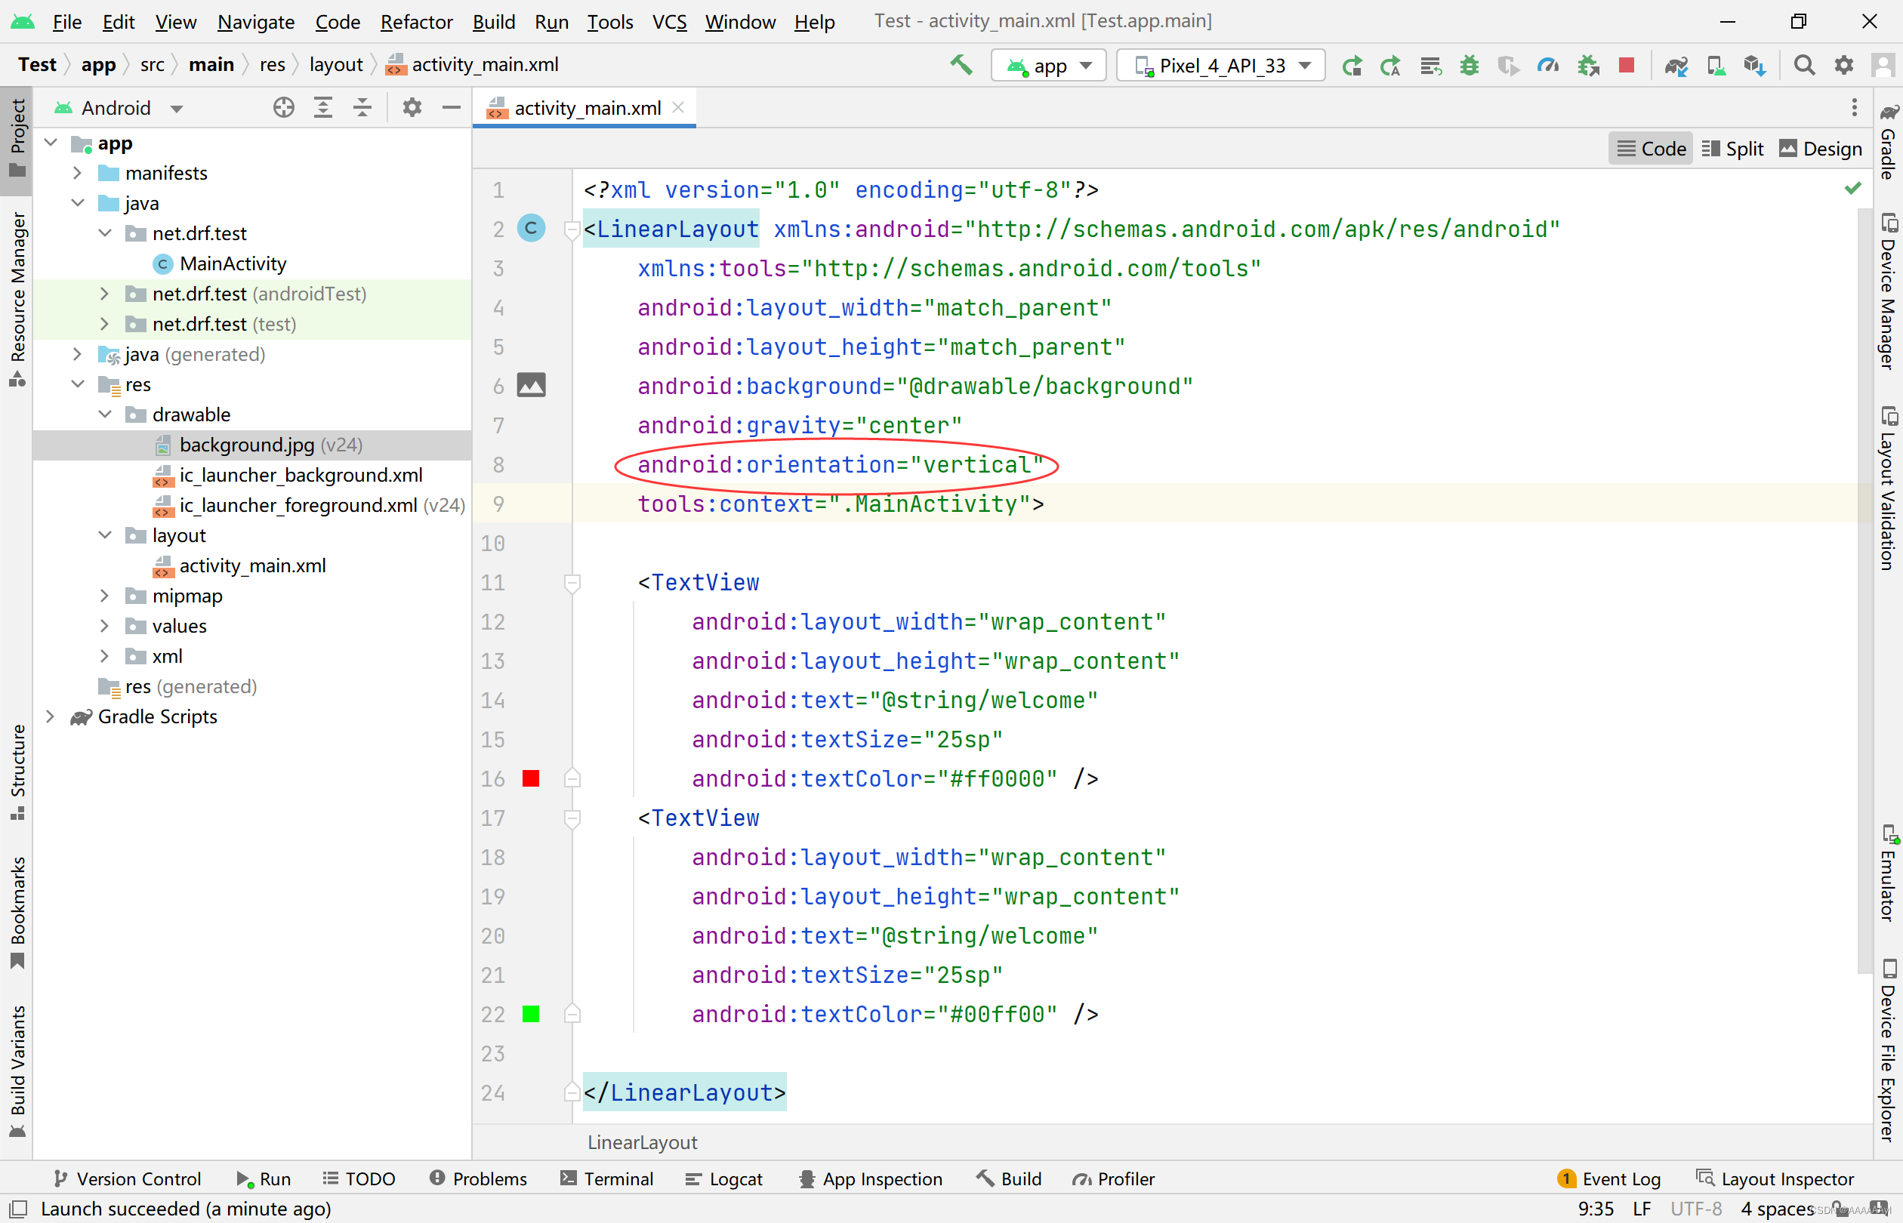Switch editor to Split view mode
The height and width of the screenshot is (1223, 1903).
click(1733, 149)
